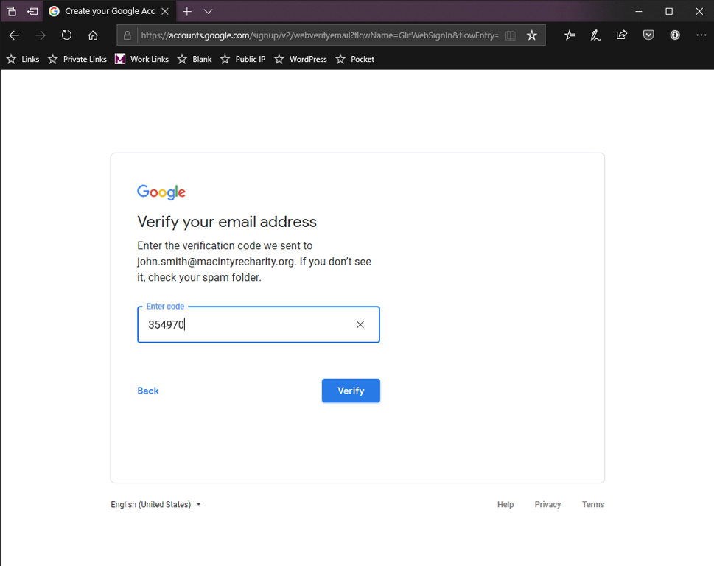Viewport: 714px width, 566px height.
Task: Share this page using the share icon
Action: click(x=622, y=35)
